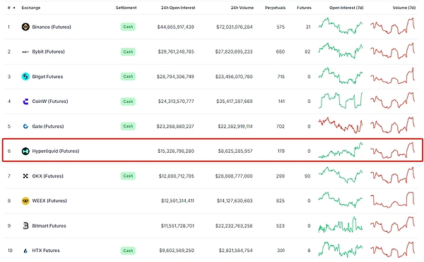Open Binance (Futures) exchange page
The width and height of the screenshot is (424, 262).
52,27
